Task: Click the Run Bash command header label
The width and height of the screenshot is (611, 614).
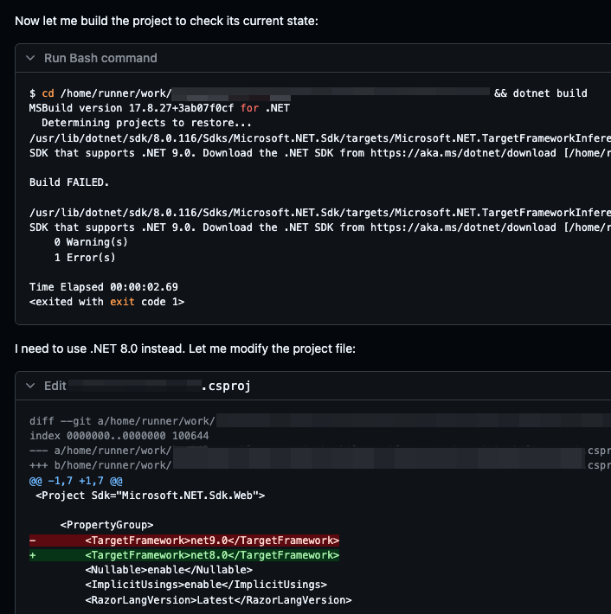Action: [x=100, y=58]
